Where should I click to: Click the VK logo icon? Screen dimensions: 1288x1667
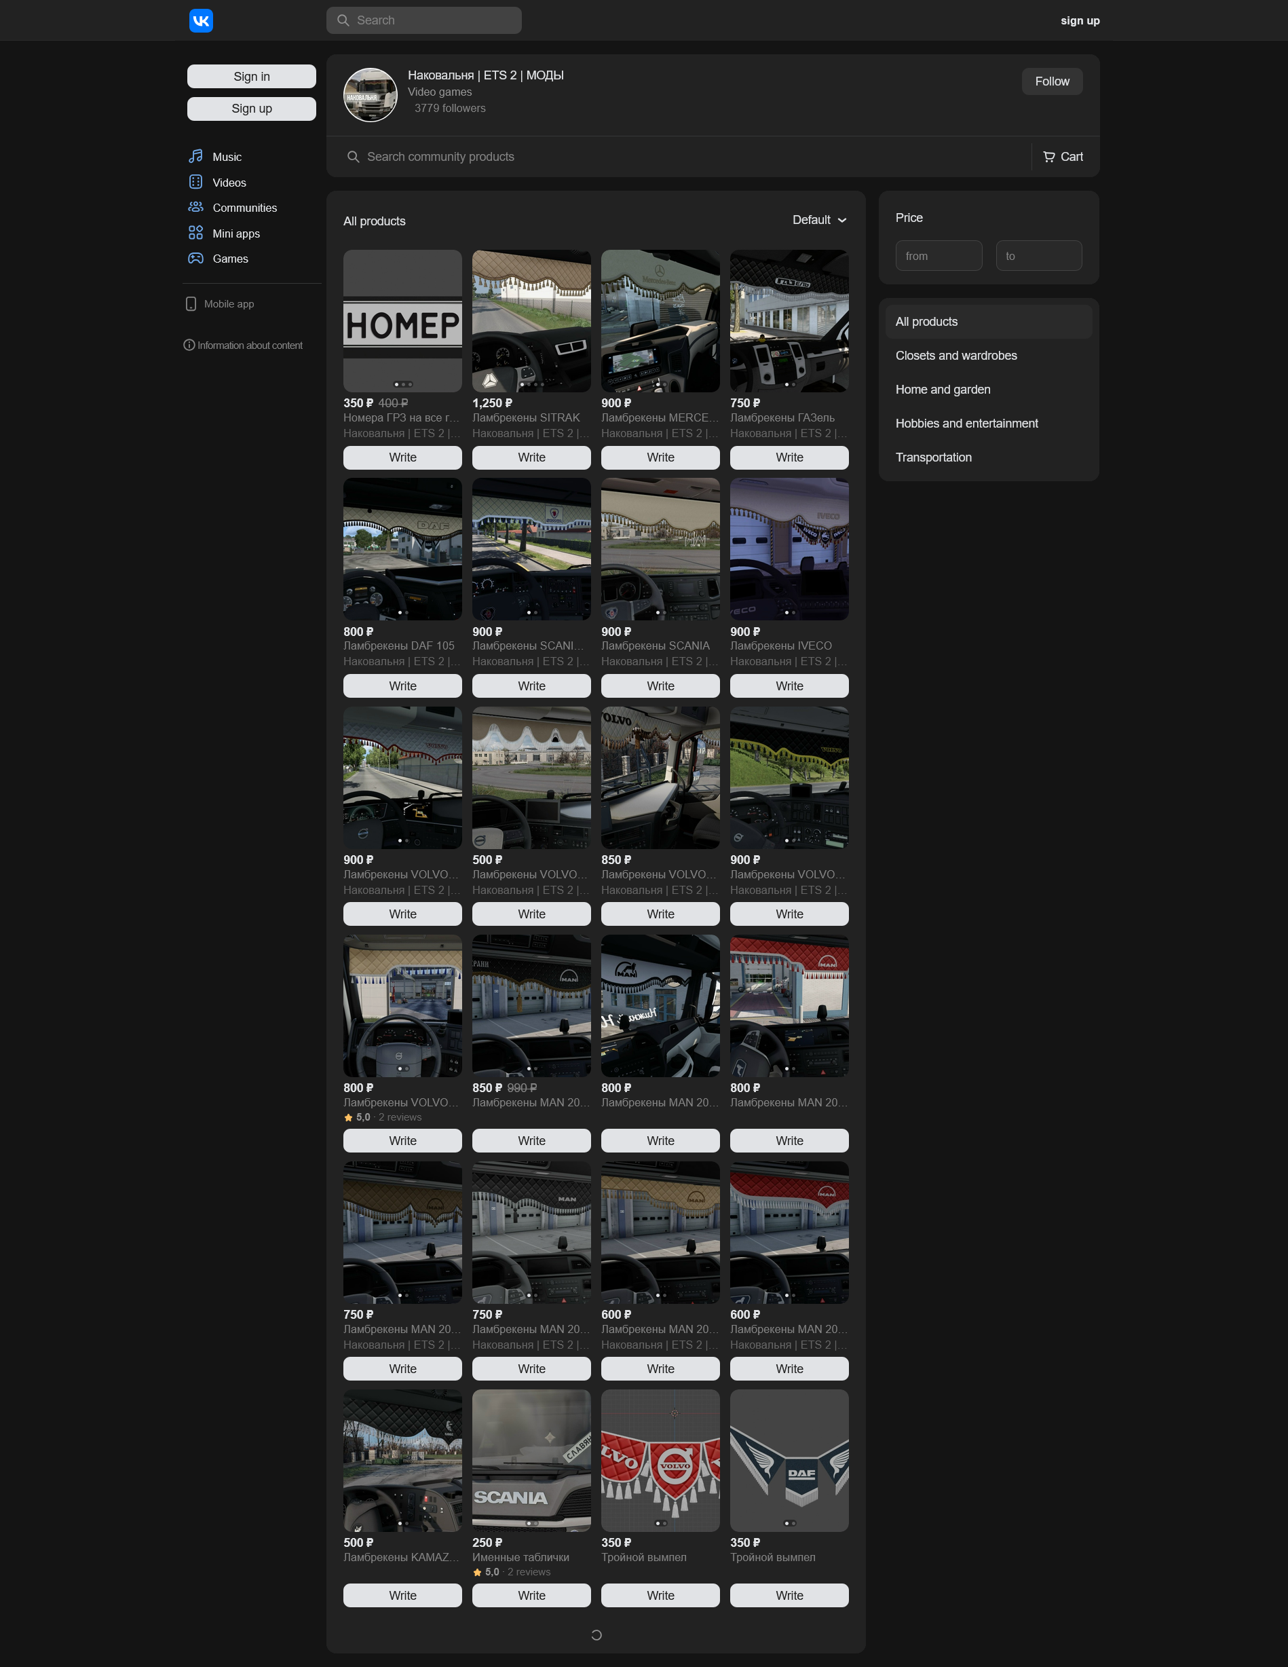tap(201, 20)
